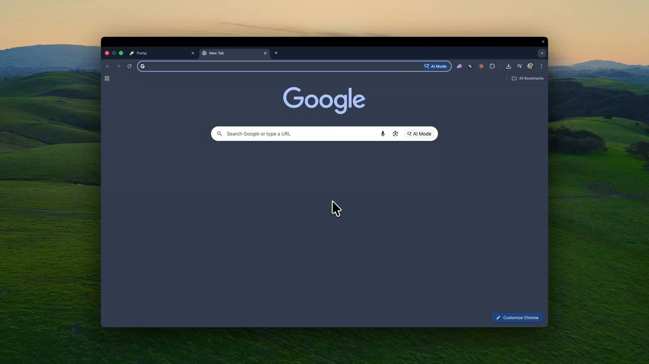Image resolution: width=649 pixels, height=364 pixels.
Task: Open the profile avatar menu
Action: click(x=530, y=66)
